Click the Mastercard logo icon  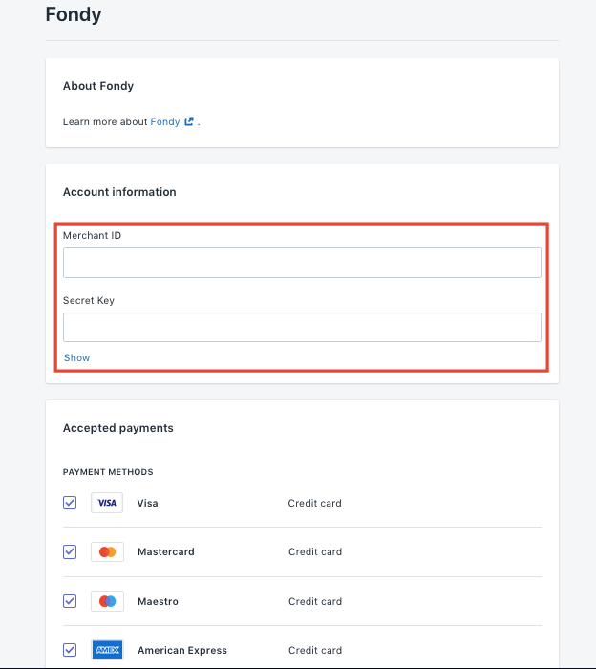[x=107, y=551]
